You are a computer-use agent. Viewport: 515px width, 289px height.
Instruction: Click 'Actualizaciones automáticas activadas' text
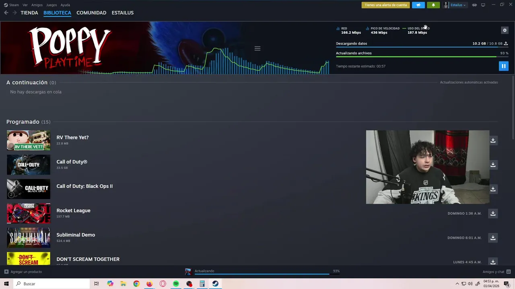pos(469,82)
